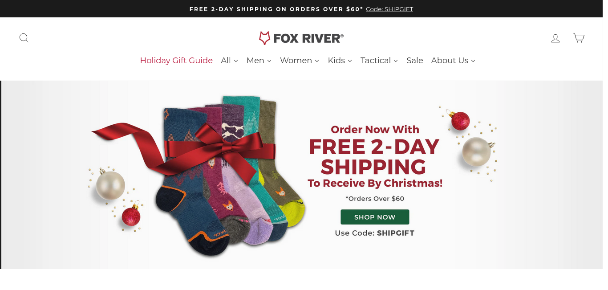The width and height of the screenshot is (608, 290).
Task: Click the Use Code: SHIPGIFT text
Action: 375,233
